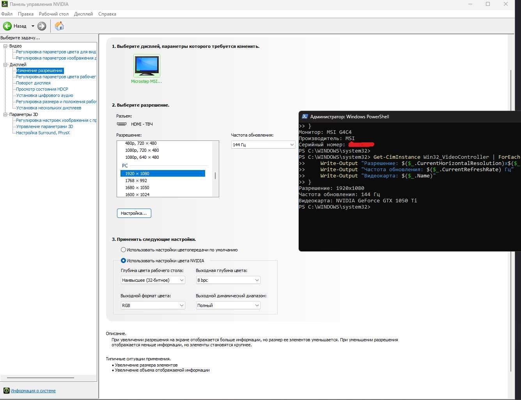The height and width of the screenshot is (400, 521).
Task: Open Регулировка размера и положения рабочего стола
Action: click(56, 102)
